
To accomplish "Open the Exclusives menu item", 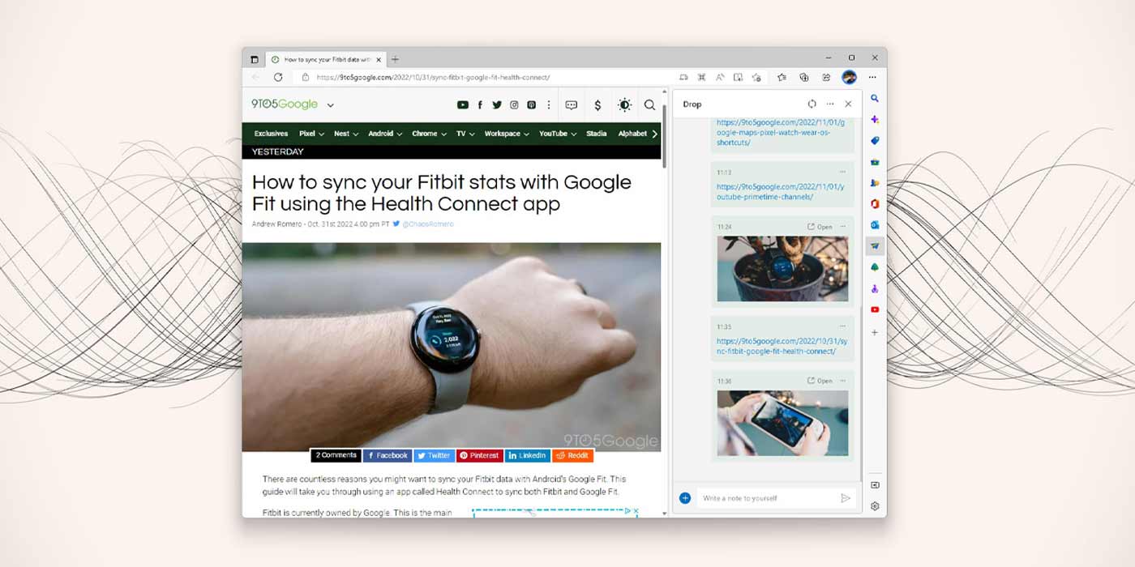I will tap(271, 134).
